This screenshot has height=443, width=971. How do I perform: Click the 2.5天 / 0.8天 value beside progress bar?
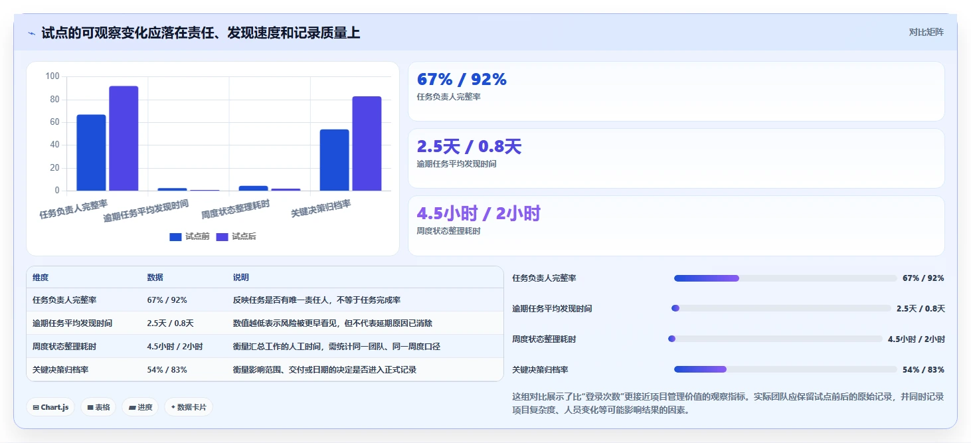click(921, 308)
